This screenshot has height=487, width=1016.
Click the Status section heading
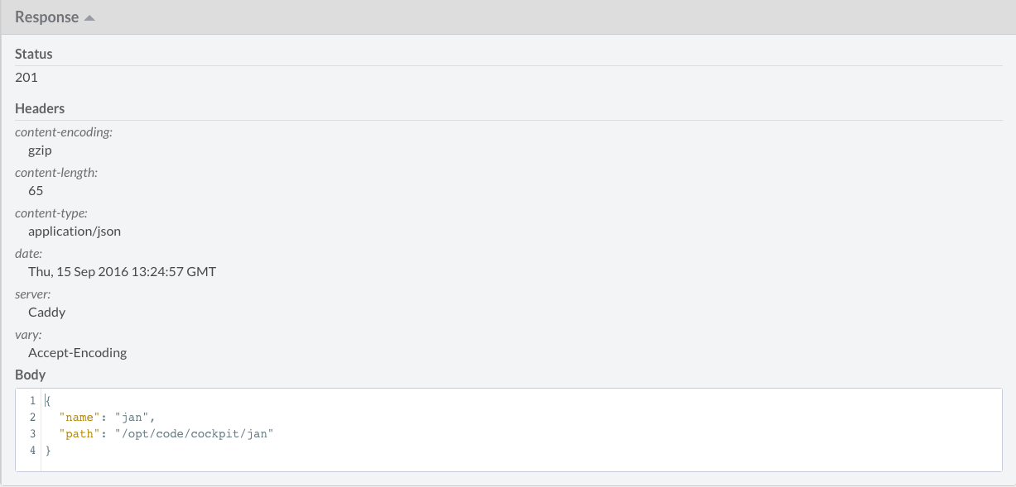coord(34,54)
